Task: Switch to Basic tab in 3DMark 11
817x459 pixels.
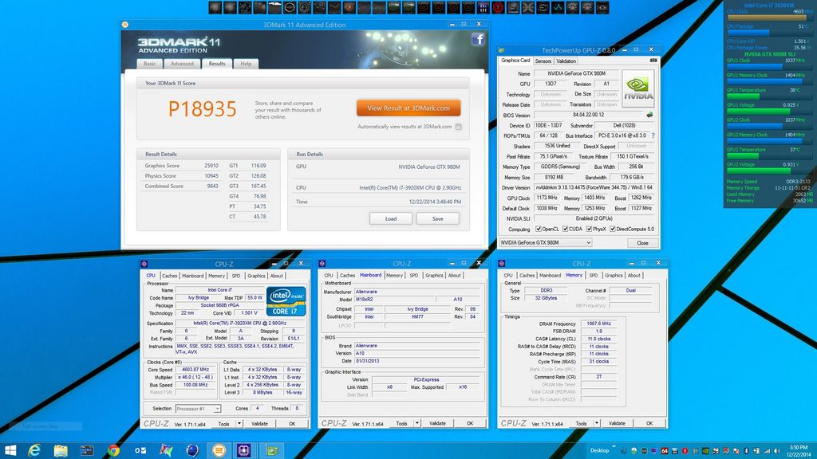Action: click(149, 64)
